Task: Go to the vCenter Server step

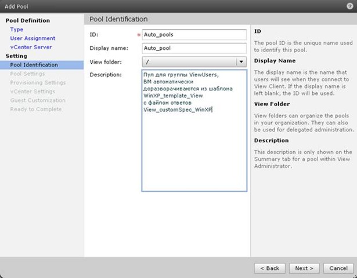Action: 31,47
